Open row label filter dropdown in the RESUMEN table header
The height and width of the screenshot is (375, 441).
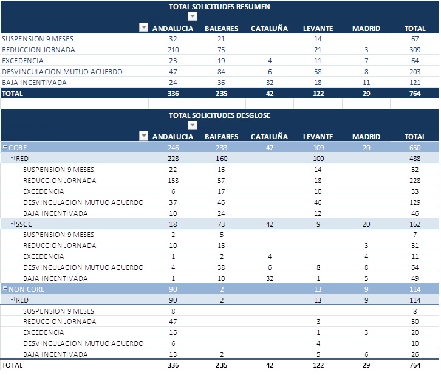(x=144, y=27)
